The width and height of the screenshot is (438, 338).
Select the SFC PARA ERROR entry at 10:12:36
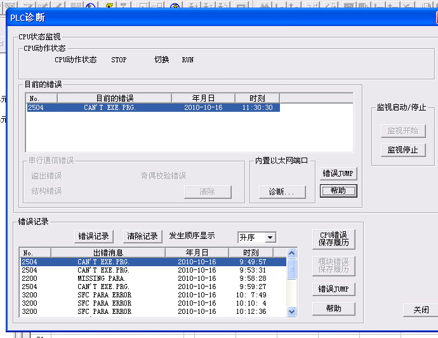pos(152,311)
